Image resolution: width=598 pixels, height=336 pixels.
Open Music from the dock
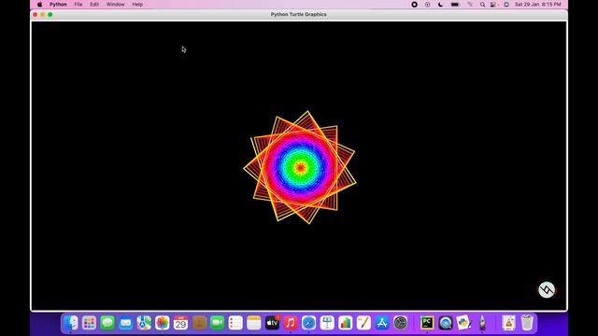[x=291, y=323]
